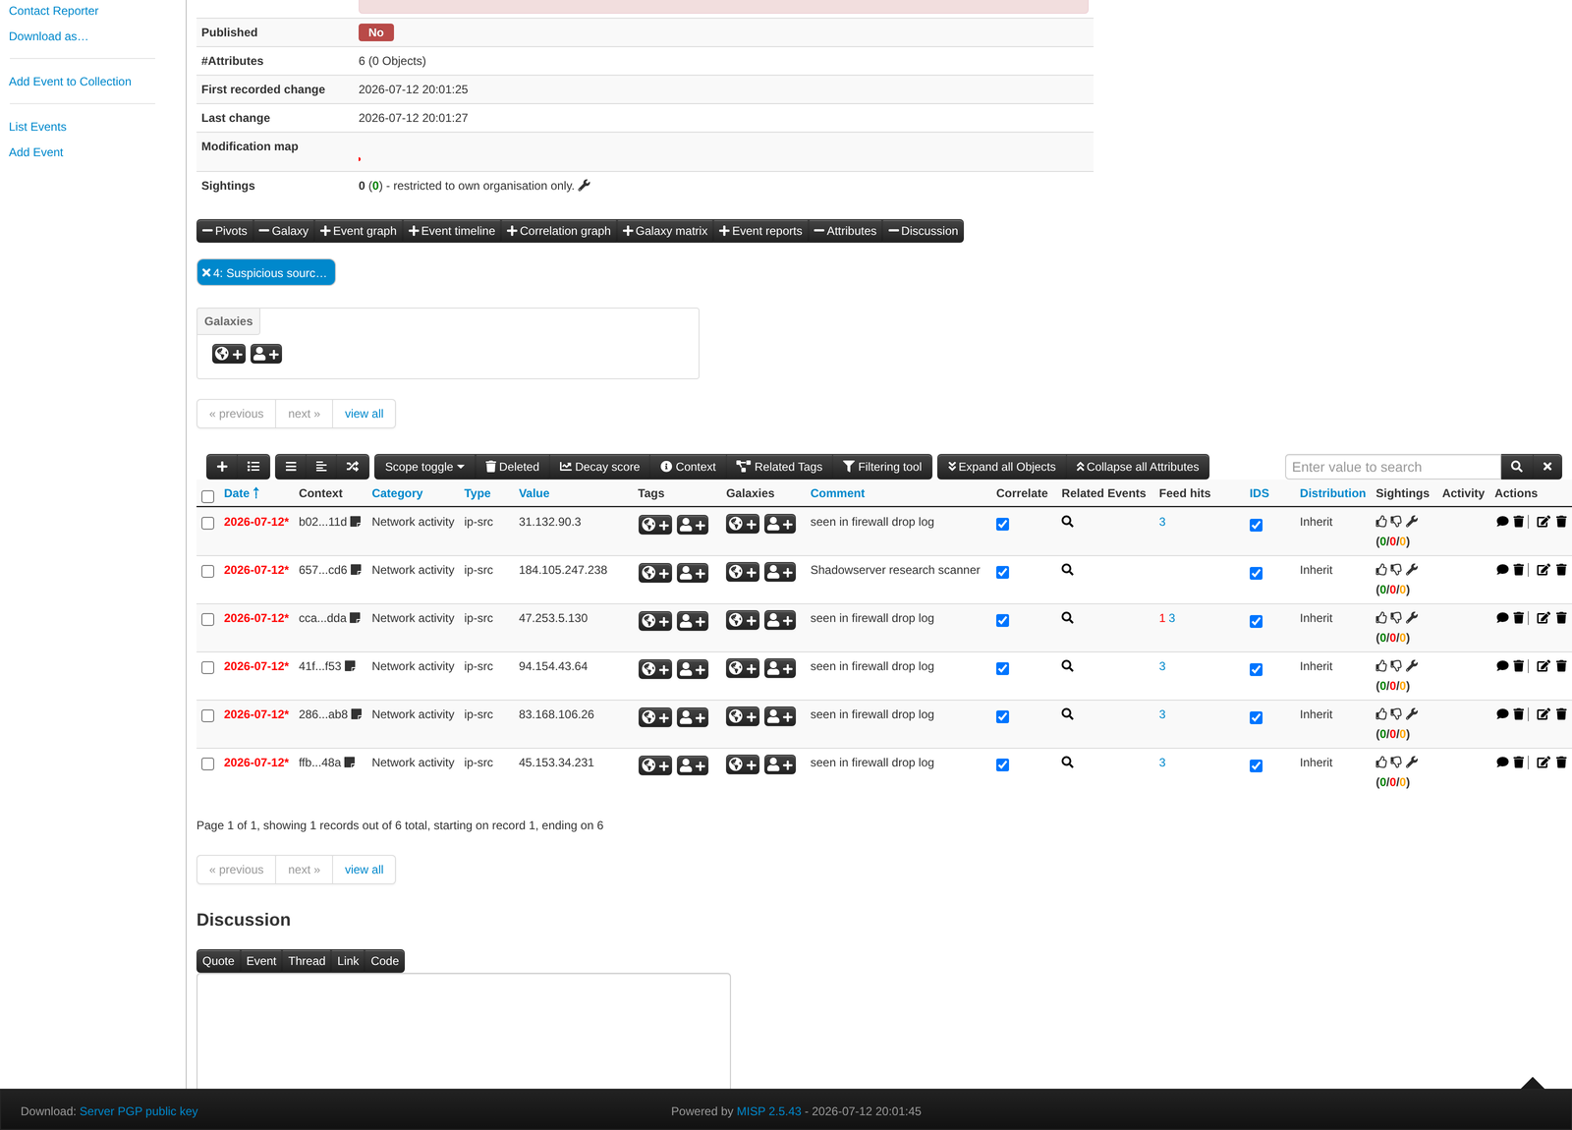Search related events for 31.132.90.3
1572x1130 pixels.
pyautogui.click(x=1067, y=522)
